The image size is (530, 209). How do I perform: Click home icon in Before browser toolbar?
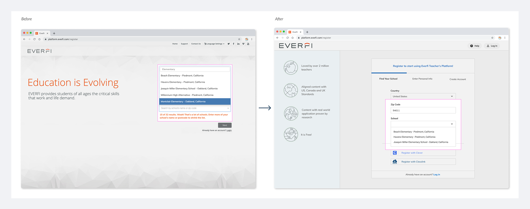[39, 39]
